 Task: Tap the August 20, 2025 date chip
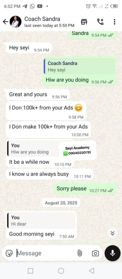tap(61, 203)
